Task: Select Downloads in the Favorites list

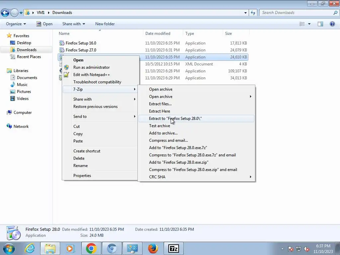Action: (27, 50)
